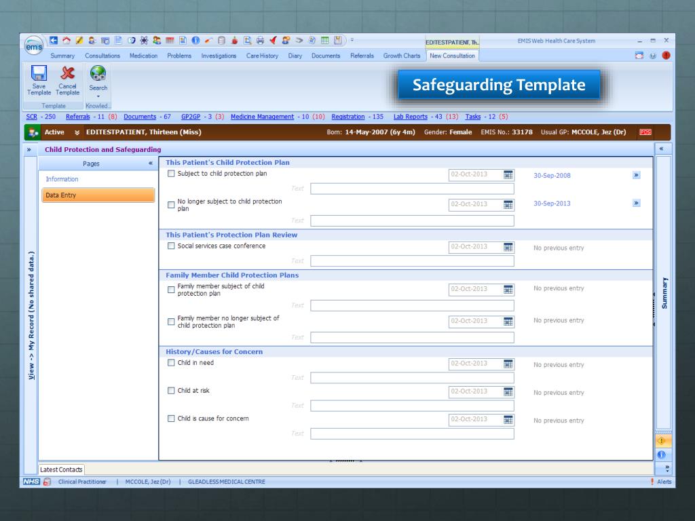Click the patient banner Active status icon
This screenshot has height=521, width=695.
[x=33, y=132]
